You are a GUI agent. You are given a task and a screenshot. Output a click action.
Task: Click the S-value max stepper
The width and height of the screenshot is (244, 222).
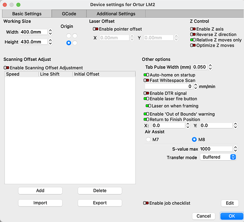point(236,149)
